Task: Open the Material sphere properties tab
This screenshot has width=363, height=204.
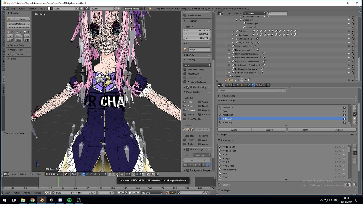Action: (257, 85)
